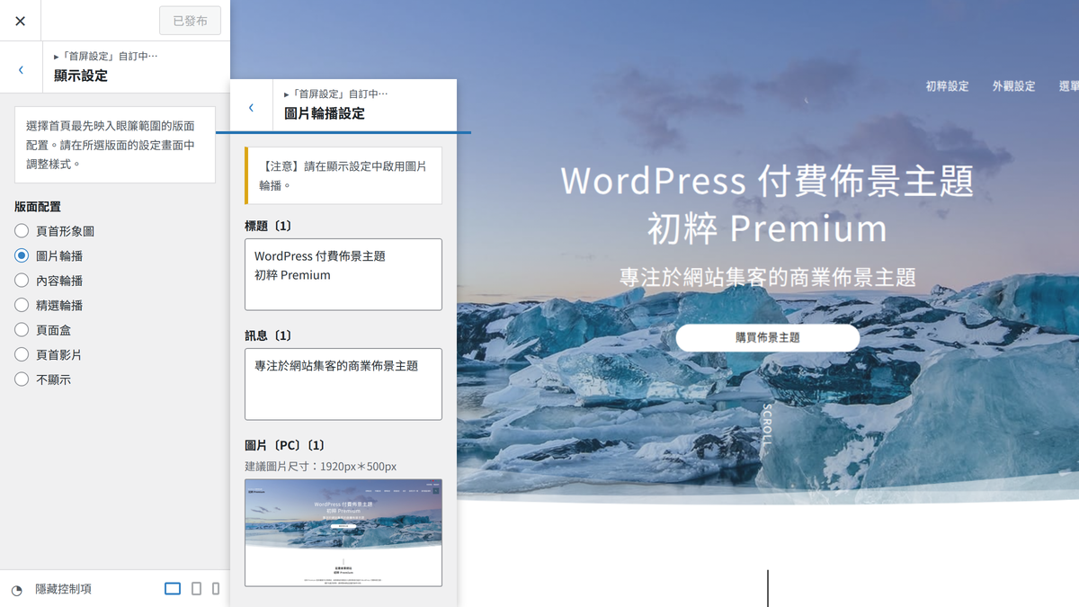Screen dimensions: 1079x607
Task: Select 圖片輪播 layout option
Action: click(x=22, y=255)
